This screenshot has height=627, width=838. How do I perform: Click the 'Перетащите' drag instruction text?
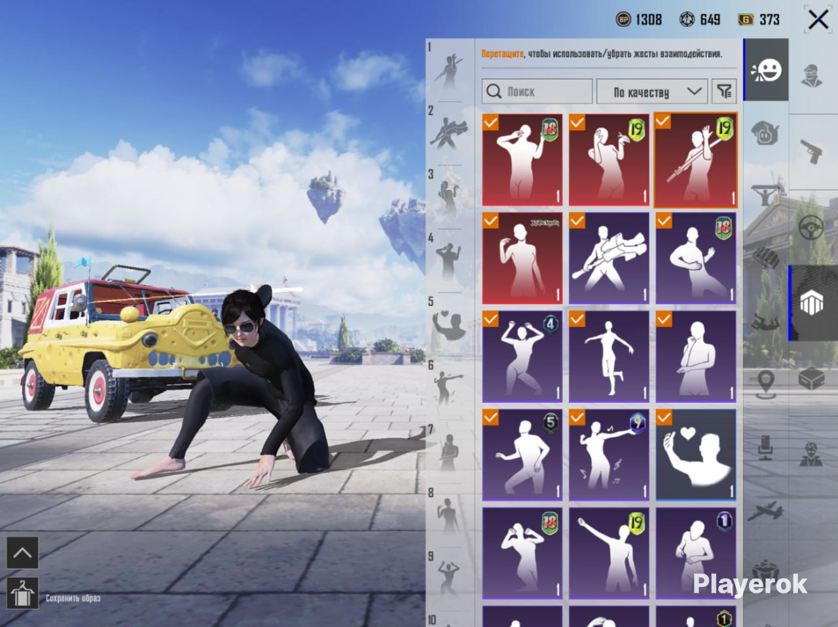pos(502,54)
